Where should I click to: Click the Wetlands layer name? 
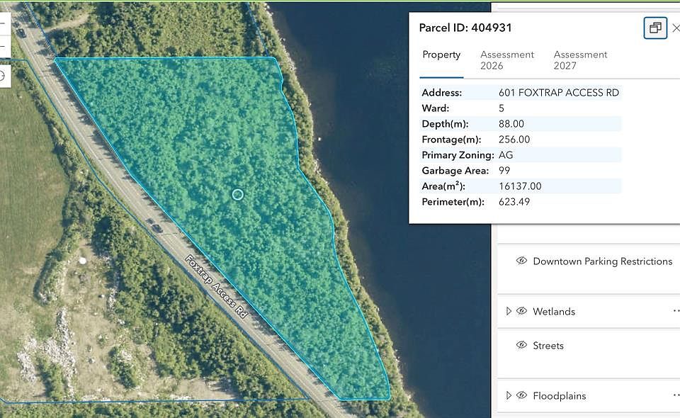coord(554,311)
